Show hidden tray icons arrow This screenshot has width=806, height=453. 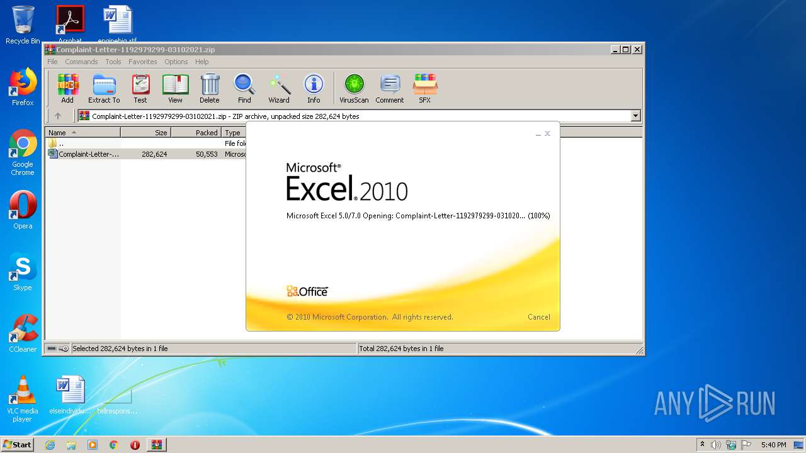[x=702, y=445]
